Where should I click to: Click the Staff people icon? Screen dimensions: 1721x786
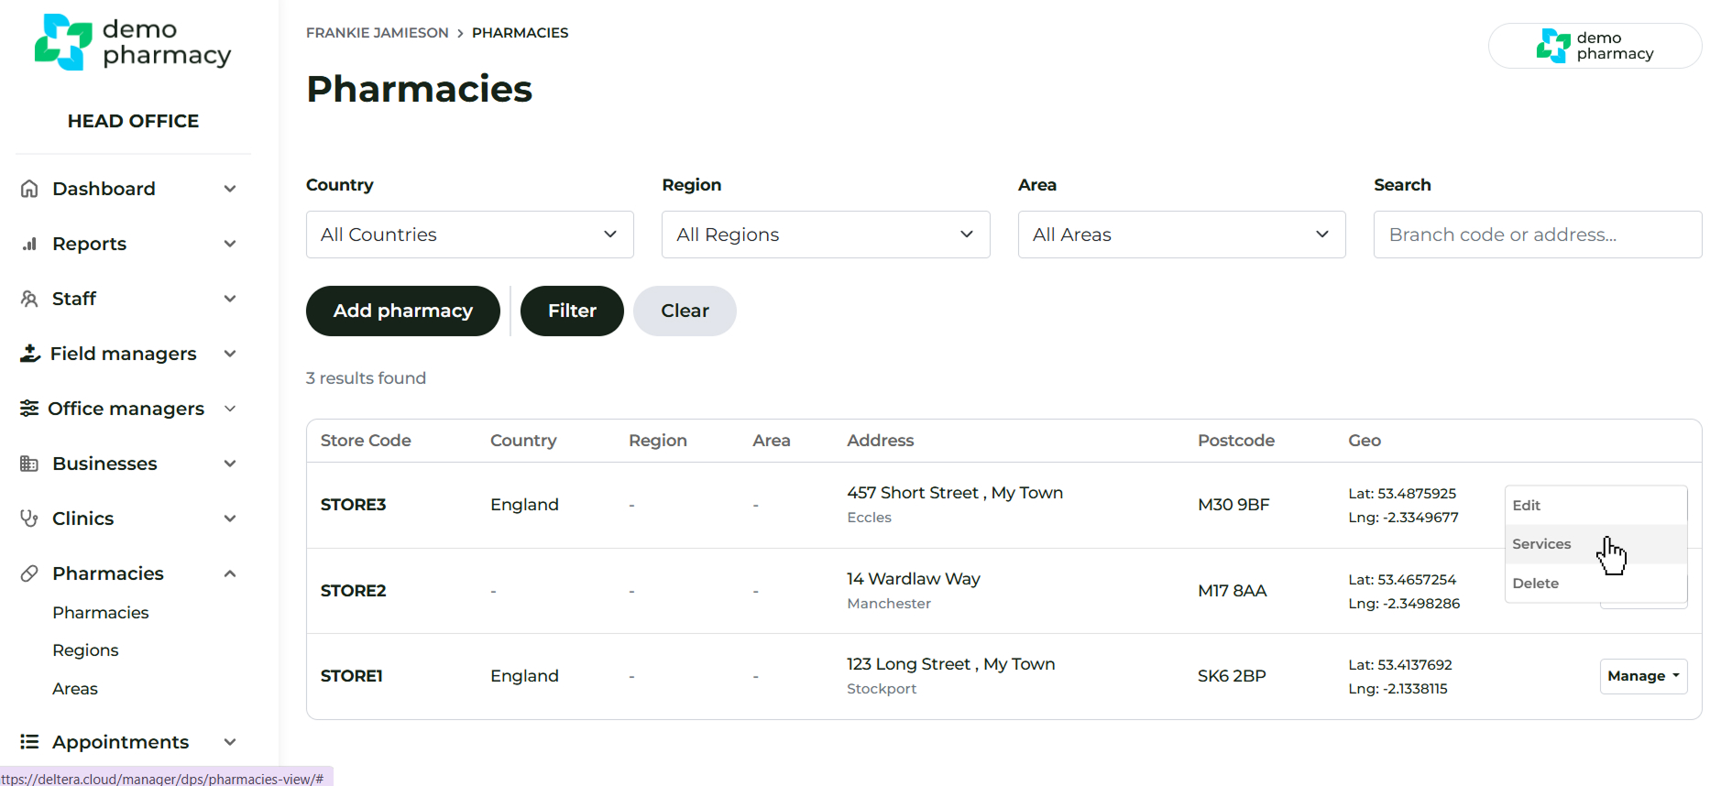[x=29, y=299]
